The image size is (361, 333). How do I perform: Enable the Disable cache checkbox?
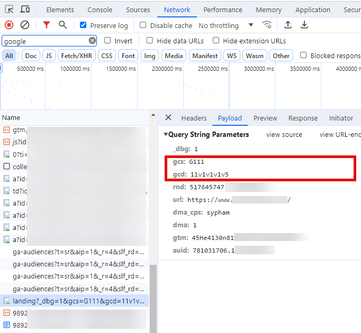[x=143, y=25]
